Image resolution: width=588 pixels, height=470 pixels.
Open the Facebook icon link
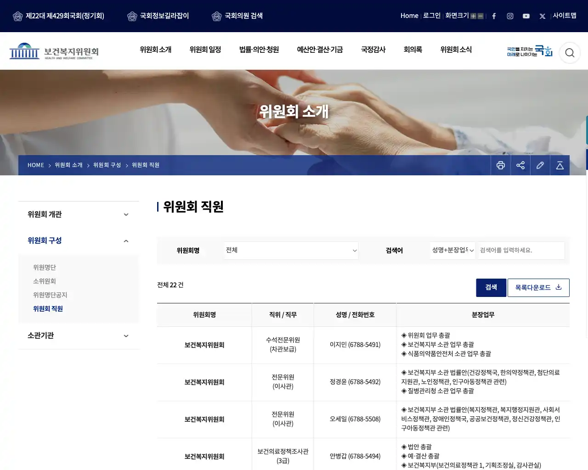[x=494, y=16]
